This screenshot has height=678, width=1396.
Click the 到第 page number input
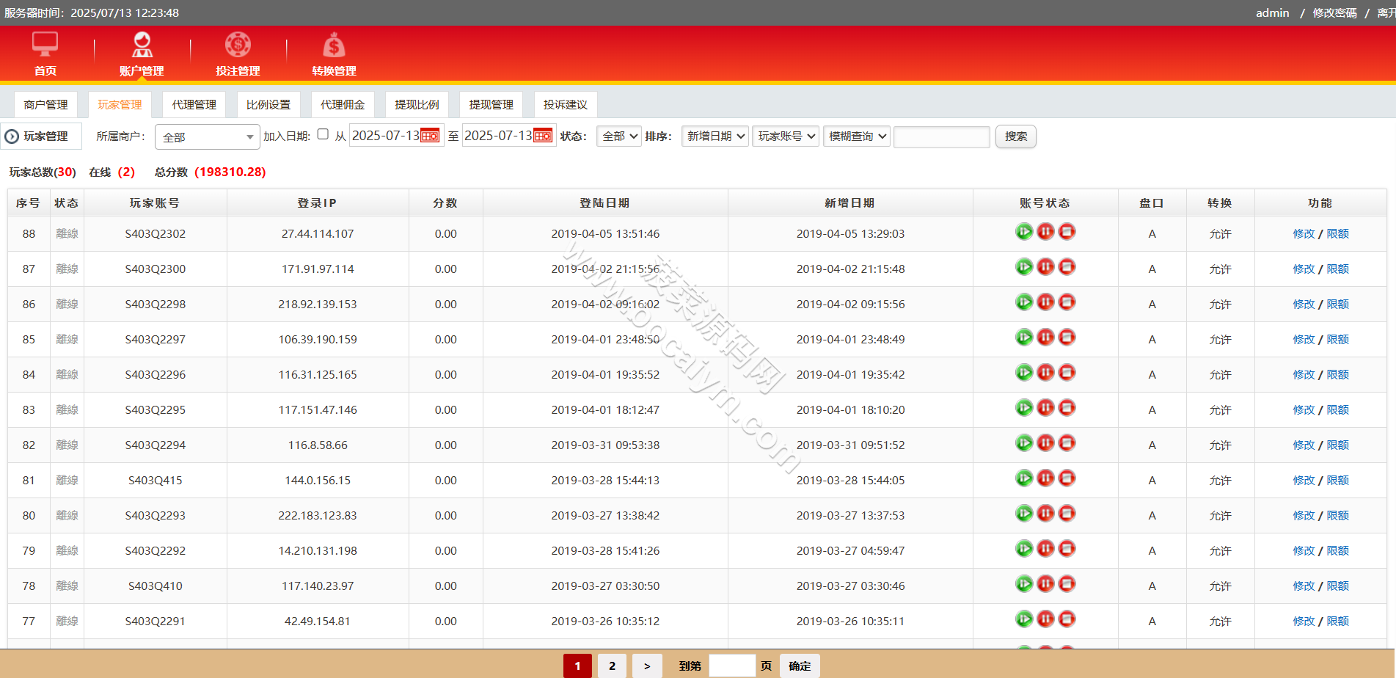pyautogui.click(x=732, y=666)
